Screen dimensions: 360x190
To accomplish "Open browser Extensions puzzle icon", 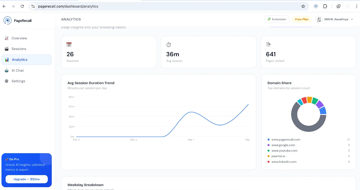I will tap(325, 6).
